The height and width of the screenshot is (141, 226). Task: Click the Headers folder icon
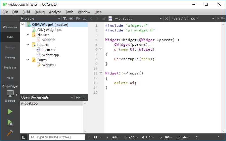pos(34,35)
